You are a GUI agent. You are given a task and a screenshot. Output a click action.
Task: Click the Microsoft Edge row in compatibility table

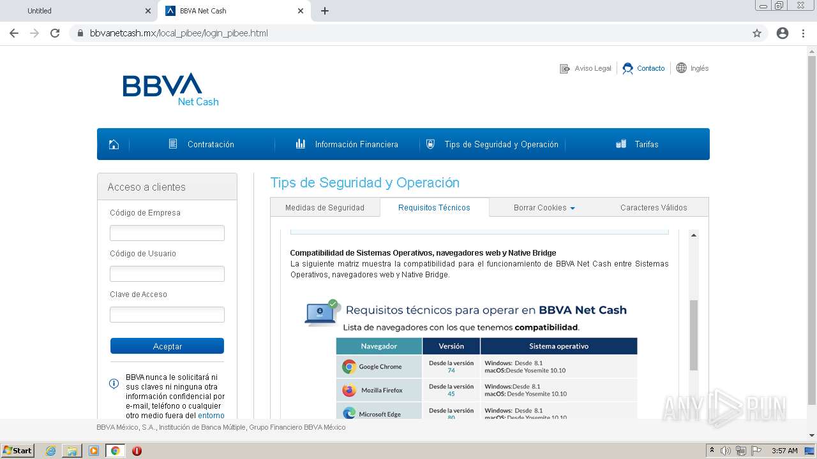[486, 411]
